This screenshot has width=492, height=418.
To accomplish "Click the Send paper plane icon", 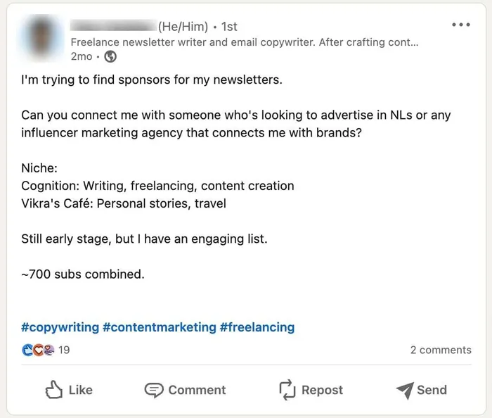I will 405,390.
